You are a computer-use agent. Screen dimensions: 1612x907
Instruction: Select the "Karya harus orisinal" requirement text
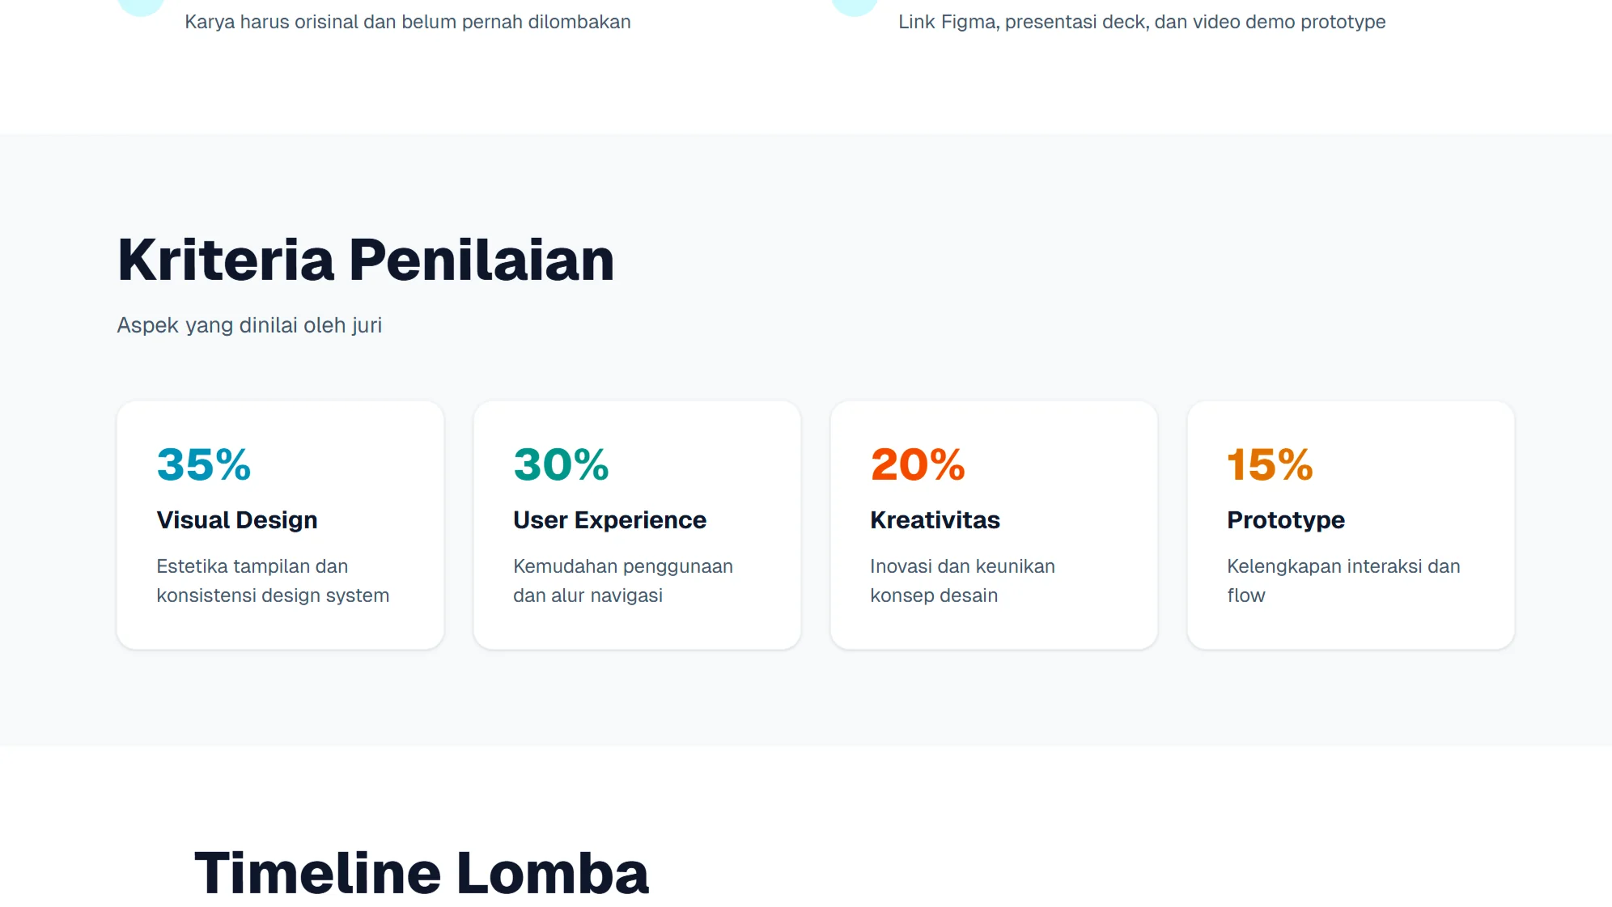click(x=407, y=22)
